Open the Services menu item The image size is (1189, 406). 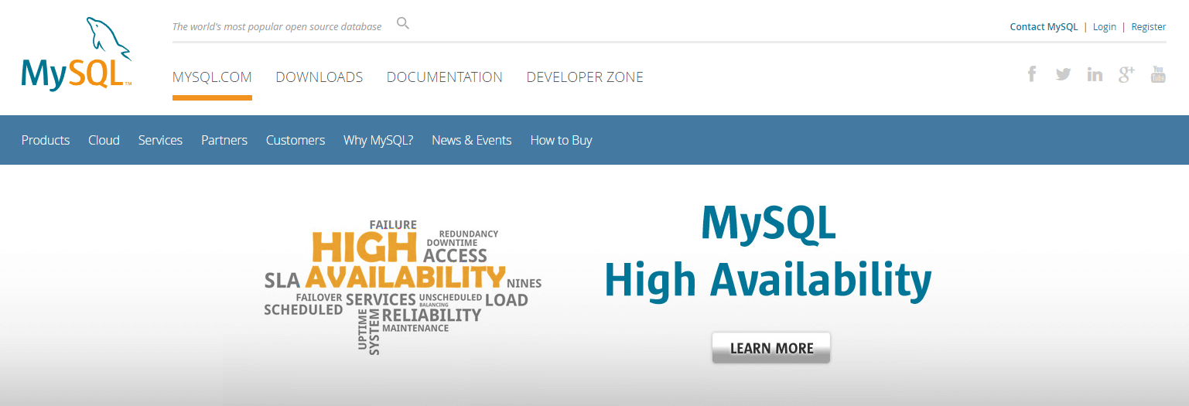point(160,140)
